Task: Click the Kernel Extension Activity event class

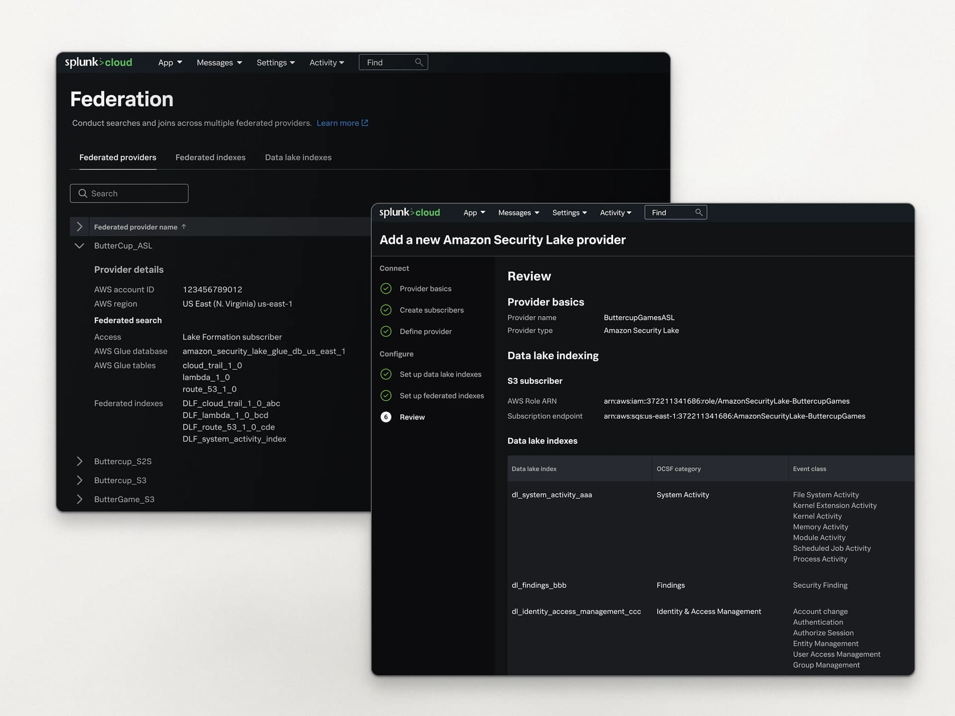Action: [x=834, y=505]
